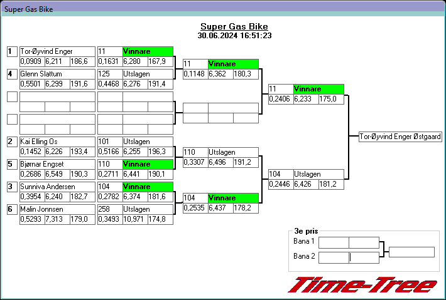Click the 110 Utslagen round two cell
Image resolution: width=446 pixels, height=300 pixels.
(x=220, y=152)
